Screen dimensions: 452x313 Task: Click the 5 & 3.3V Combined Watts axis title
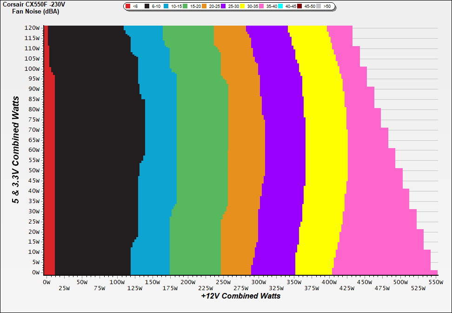pos(16,150)
